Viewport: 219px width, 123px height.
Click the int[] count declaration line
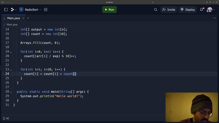coord(44,34)
